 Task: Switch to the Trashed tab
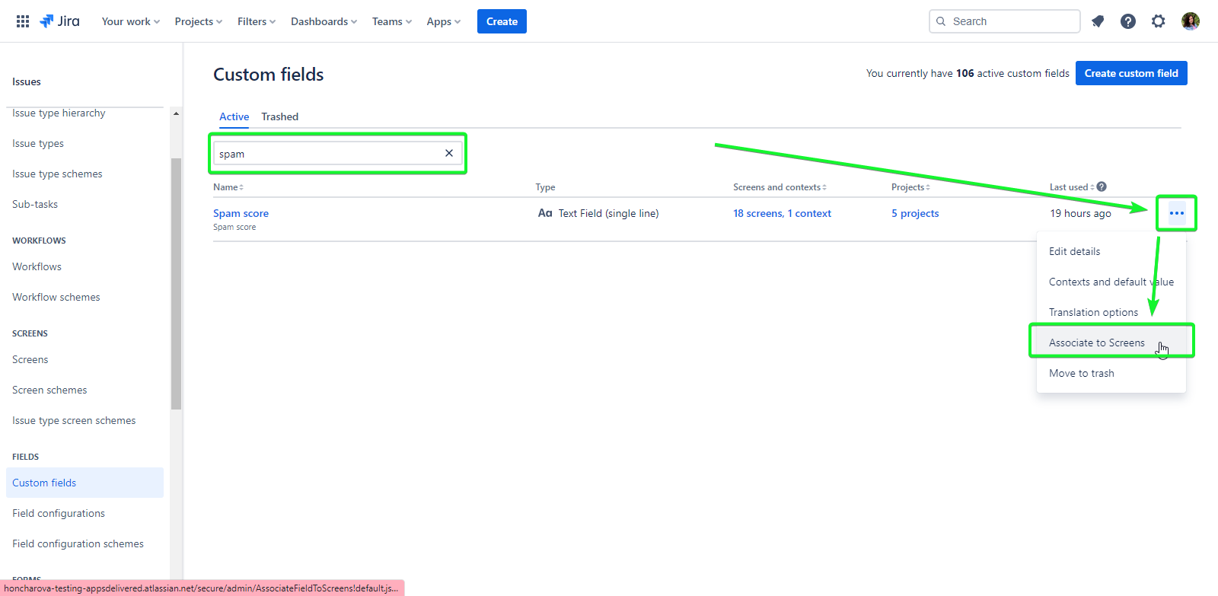pos(279,116)
